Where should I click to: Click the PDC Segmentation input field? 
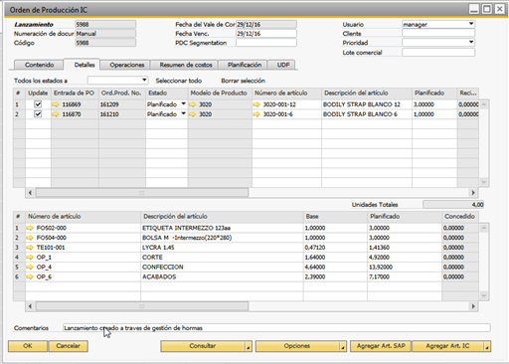[x=266, y=43]
